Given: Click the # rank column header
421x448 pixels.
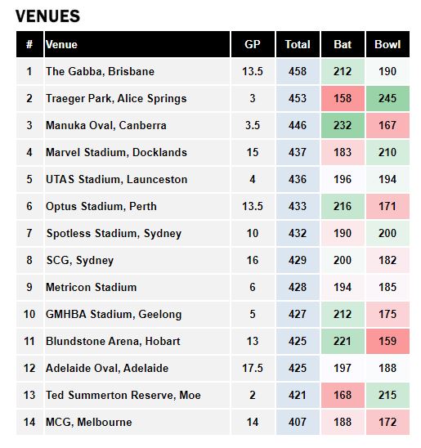Looking at the screenshot, I should [x=29, y=44].
